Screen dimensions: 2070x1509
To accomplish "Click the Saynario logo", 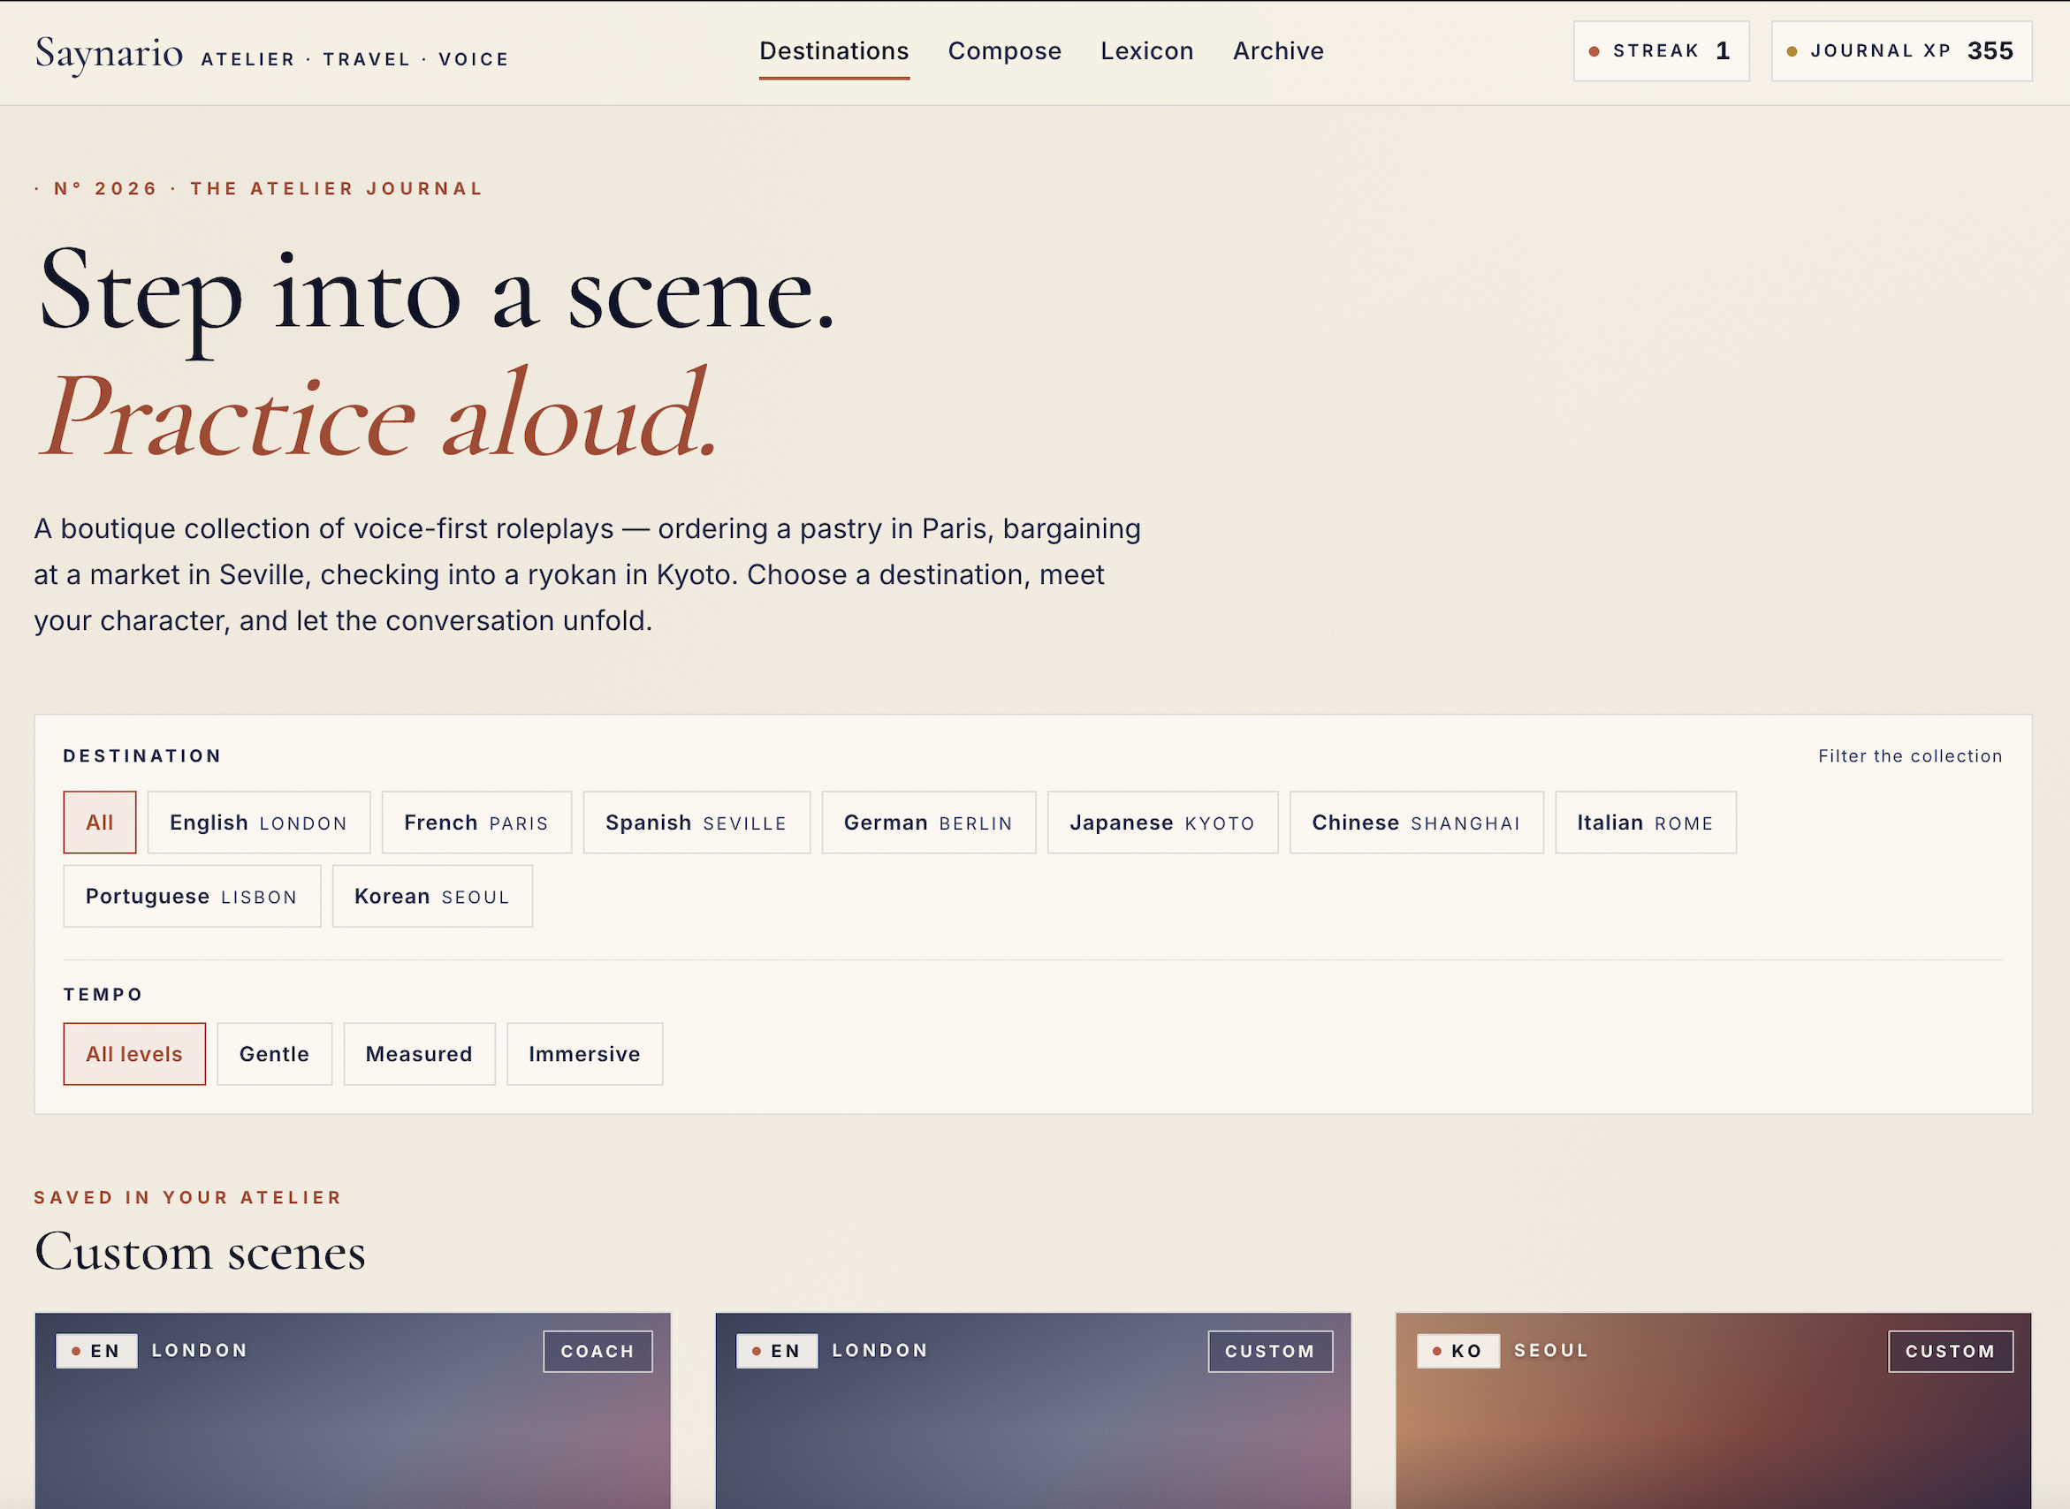I will click(109, 53).
